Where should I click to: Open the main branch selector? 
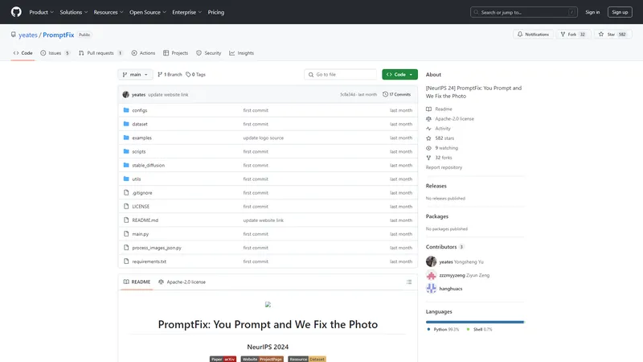[x=135, y=74]
